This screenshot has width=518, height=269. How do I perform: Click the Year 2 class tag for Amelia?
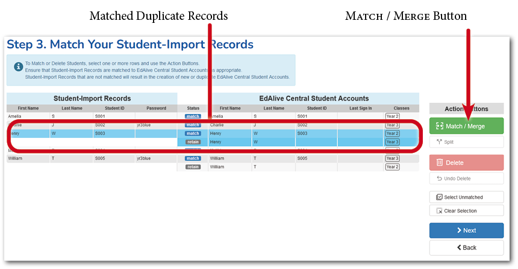[x=393, y=116]
